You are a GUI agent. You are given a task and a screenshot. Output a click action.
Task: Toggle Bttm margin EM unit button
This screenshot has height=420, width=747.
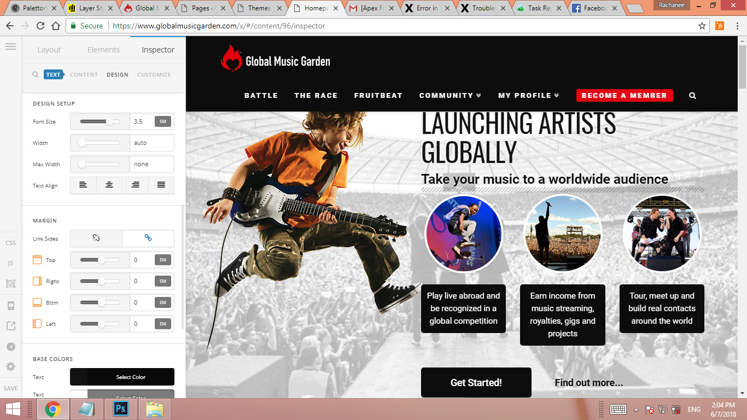click(162, 302)
